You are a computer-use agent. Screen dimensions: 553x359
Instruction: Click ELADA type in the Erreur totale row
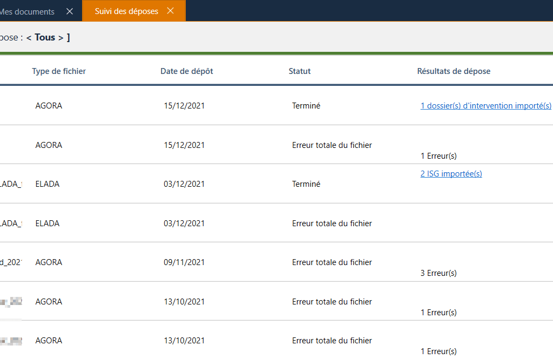pos(48,223)
